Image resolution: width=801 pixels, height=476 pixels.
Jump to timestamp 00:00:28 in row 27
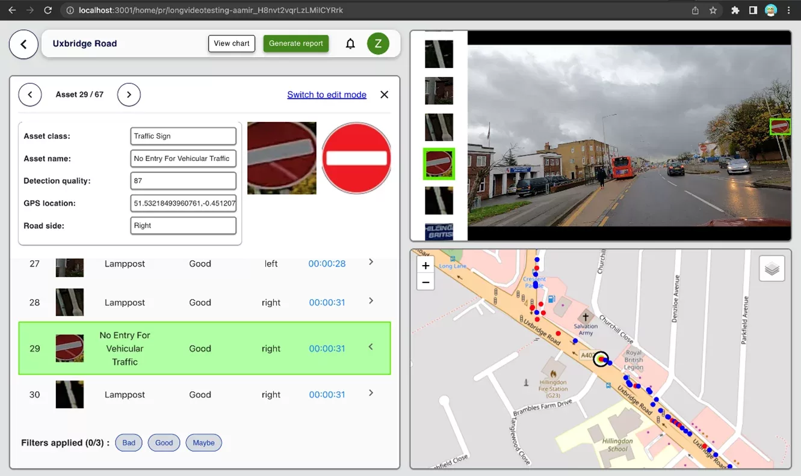click(327, 264)
